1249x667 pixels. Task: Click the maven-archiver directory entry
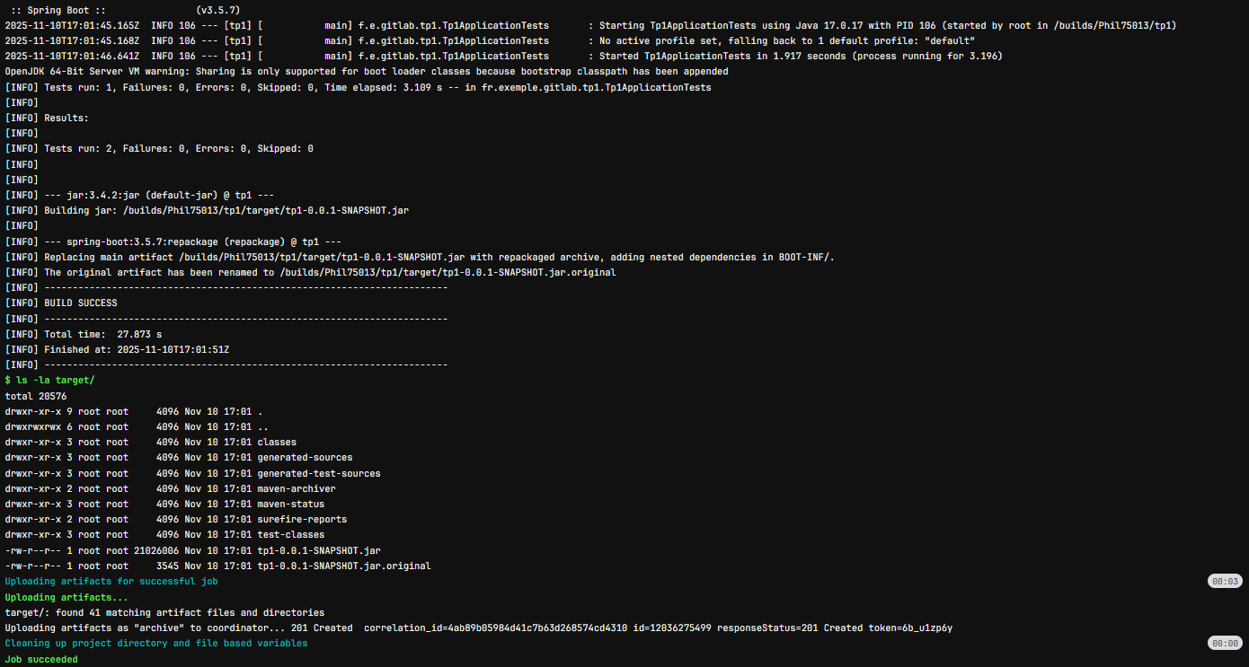[296, 489]
